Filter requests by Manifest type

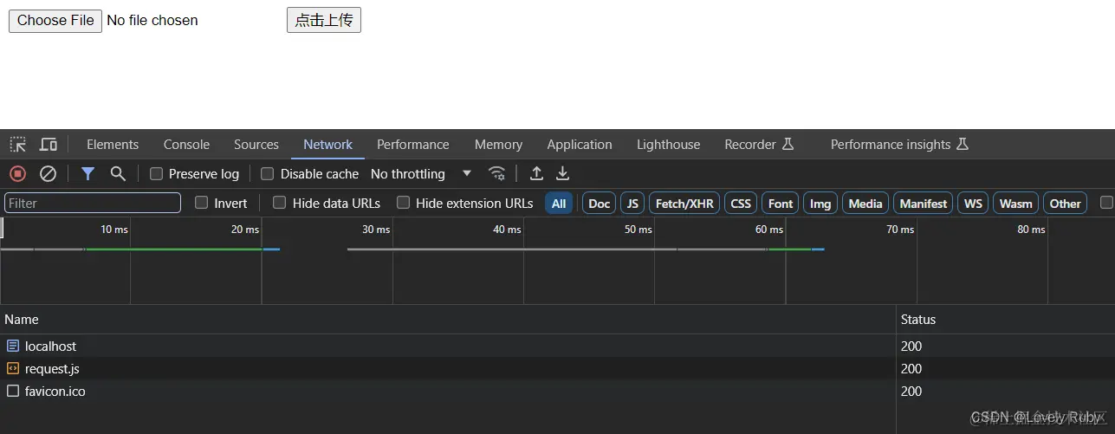tap(924, 204)
